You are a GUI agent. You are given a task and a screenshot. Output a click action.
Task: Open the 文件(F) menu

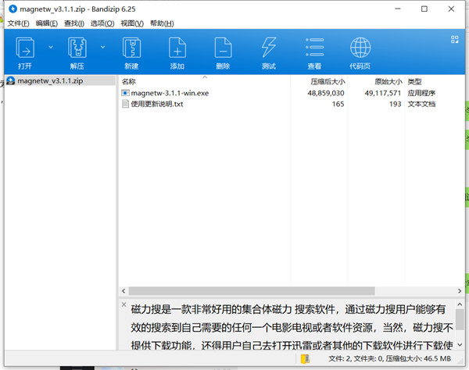click(x=20, y=24)
